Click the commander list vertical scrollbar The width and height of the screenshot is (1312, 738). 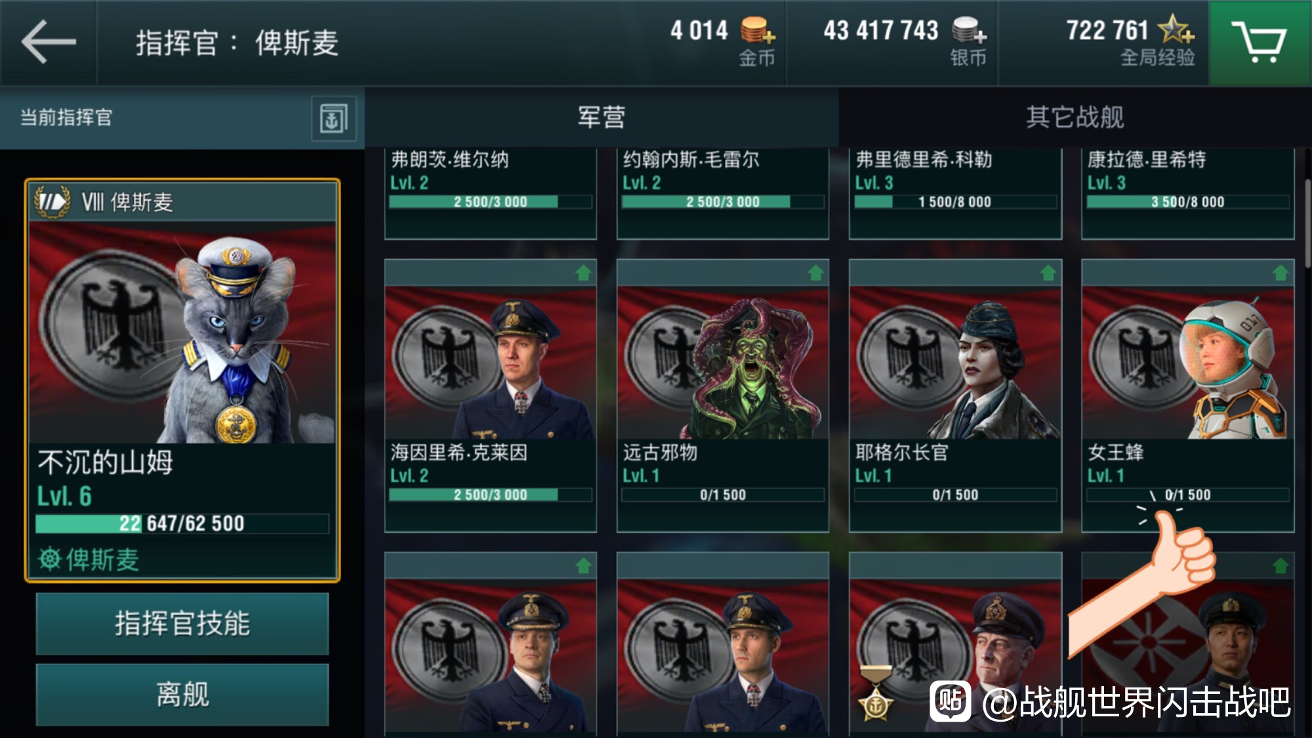point(1307,223)
